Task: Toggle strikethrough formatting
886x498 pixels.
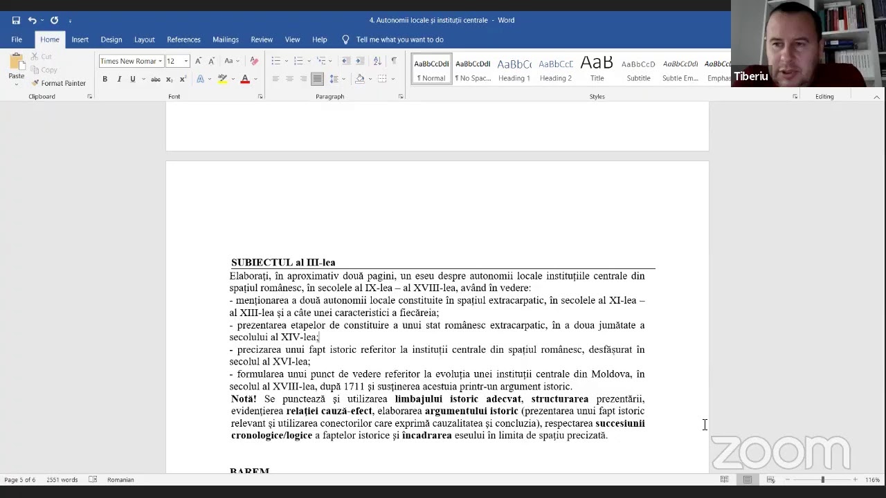Action: pyautogui.click(x=156, y=79)
